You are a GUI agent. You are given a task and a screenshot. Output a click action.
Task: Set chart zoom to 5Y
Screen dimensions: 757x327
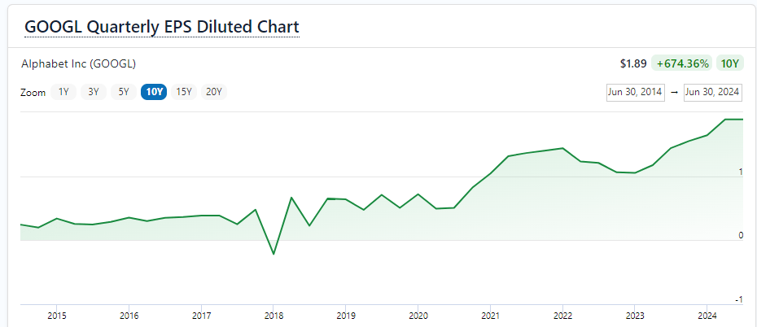click(x=124, y=92)
